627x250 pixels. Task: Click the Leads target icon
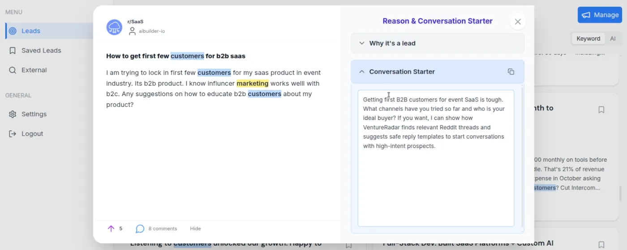13,31
